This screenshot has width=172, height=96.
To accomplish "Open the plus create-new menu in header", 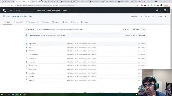I will 161,10.
